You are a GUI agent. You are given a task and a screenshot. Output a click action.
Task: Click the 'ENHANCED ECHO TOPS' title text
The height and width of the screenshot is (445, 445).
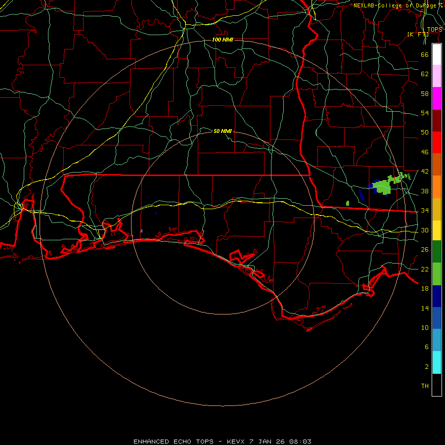[x=174, y=442]
